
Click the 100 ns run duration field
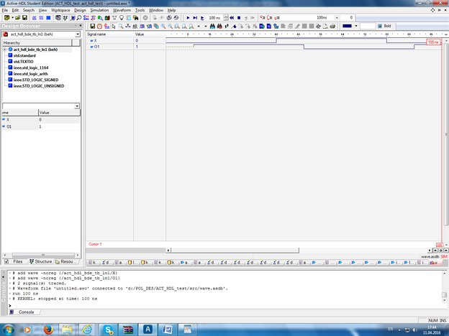(x=214, y=18)
